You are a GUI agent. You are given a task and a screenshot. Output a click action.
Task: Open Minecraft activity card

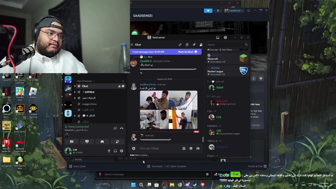pyautogui.click(x=227, y=59)
